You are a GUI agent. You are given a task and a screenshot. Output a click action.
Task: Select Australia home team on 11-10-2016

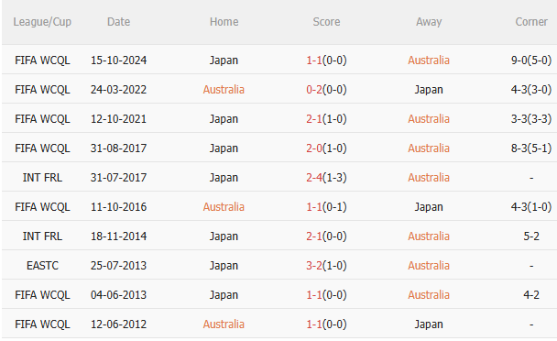click(x=224, y=207)
